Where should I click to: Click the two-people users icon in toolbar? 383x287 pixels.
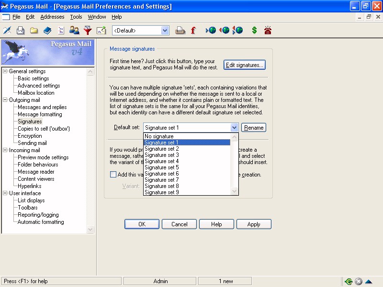(74, 30)
